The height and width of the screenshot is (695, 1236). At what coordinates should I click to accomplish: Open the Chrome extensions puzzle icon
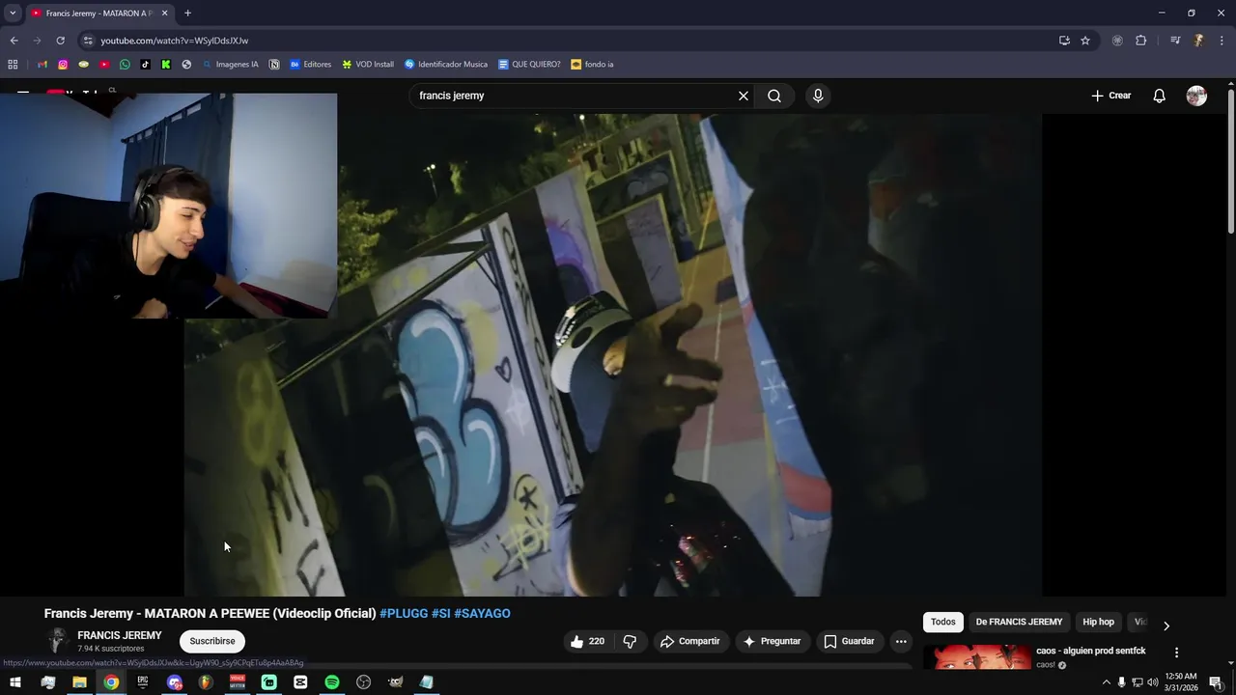click(x=1140, y=41)
